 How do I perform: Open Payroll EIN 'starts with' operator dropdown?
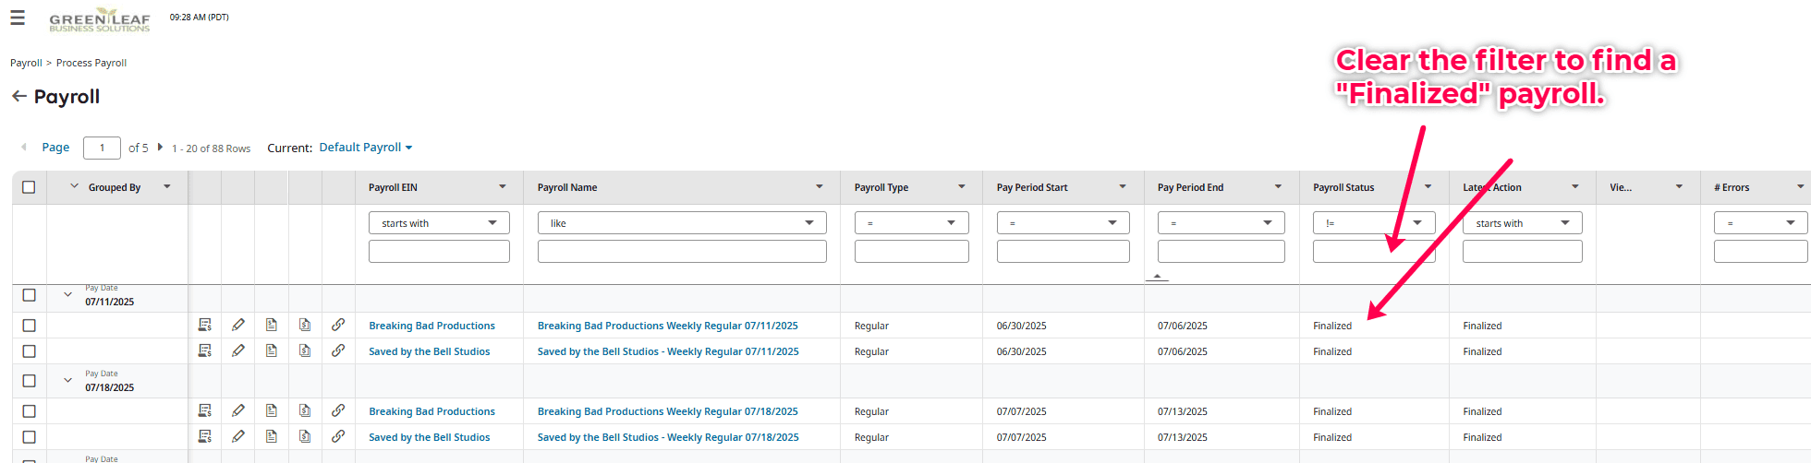point(439,223)
